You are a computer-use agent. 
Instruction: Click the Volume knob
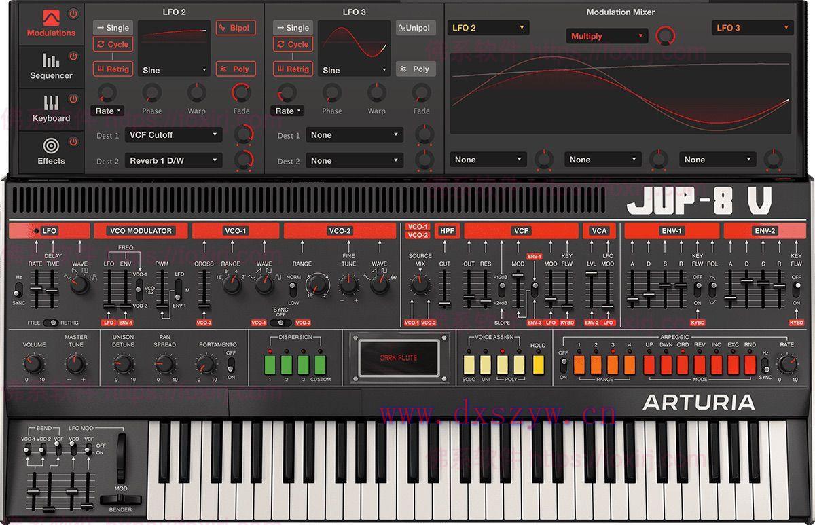point(34,365)
